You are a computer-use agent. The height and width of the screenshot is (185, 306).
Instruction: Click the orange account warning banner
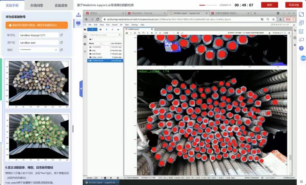point(37,25)
